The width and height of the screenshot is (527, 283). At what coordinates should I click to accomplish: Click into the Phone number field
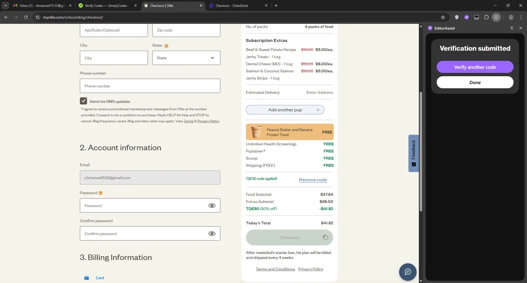tap(150, 86)
